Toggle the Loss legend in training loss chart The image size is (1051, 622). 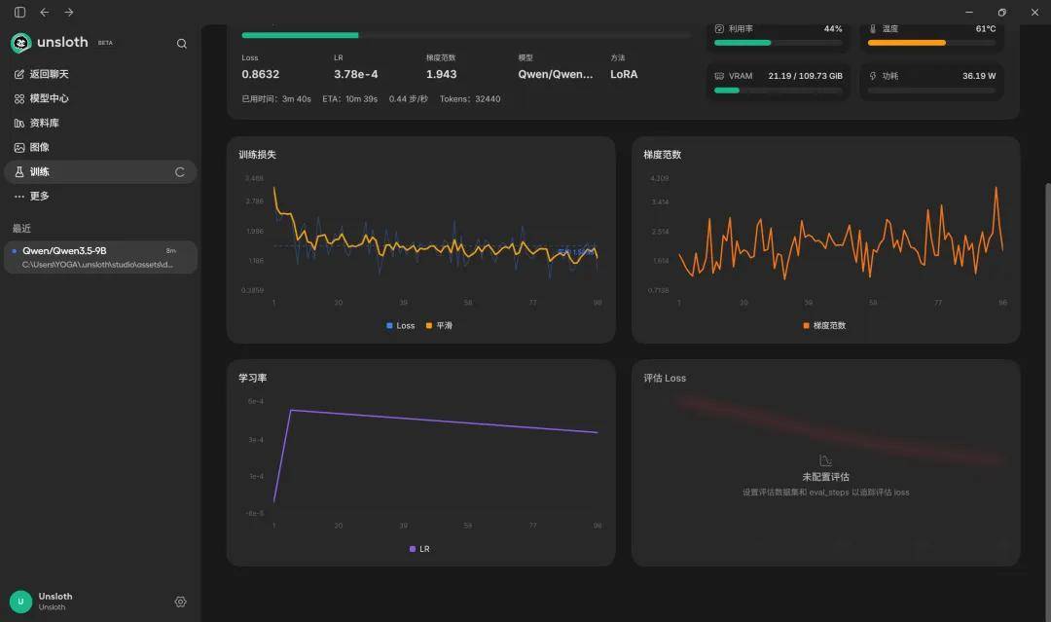(401, 326)
